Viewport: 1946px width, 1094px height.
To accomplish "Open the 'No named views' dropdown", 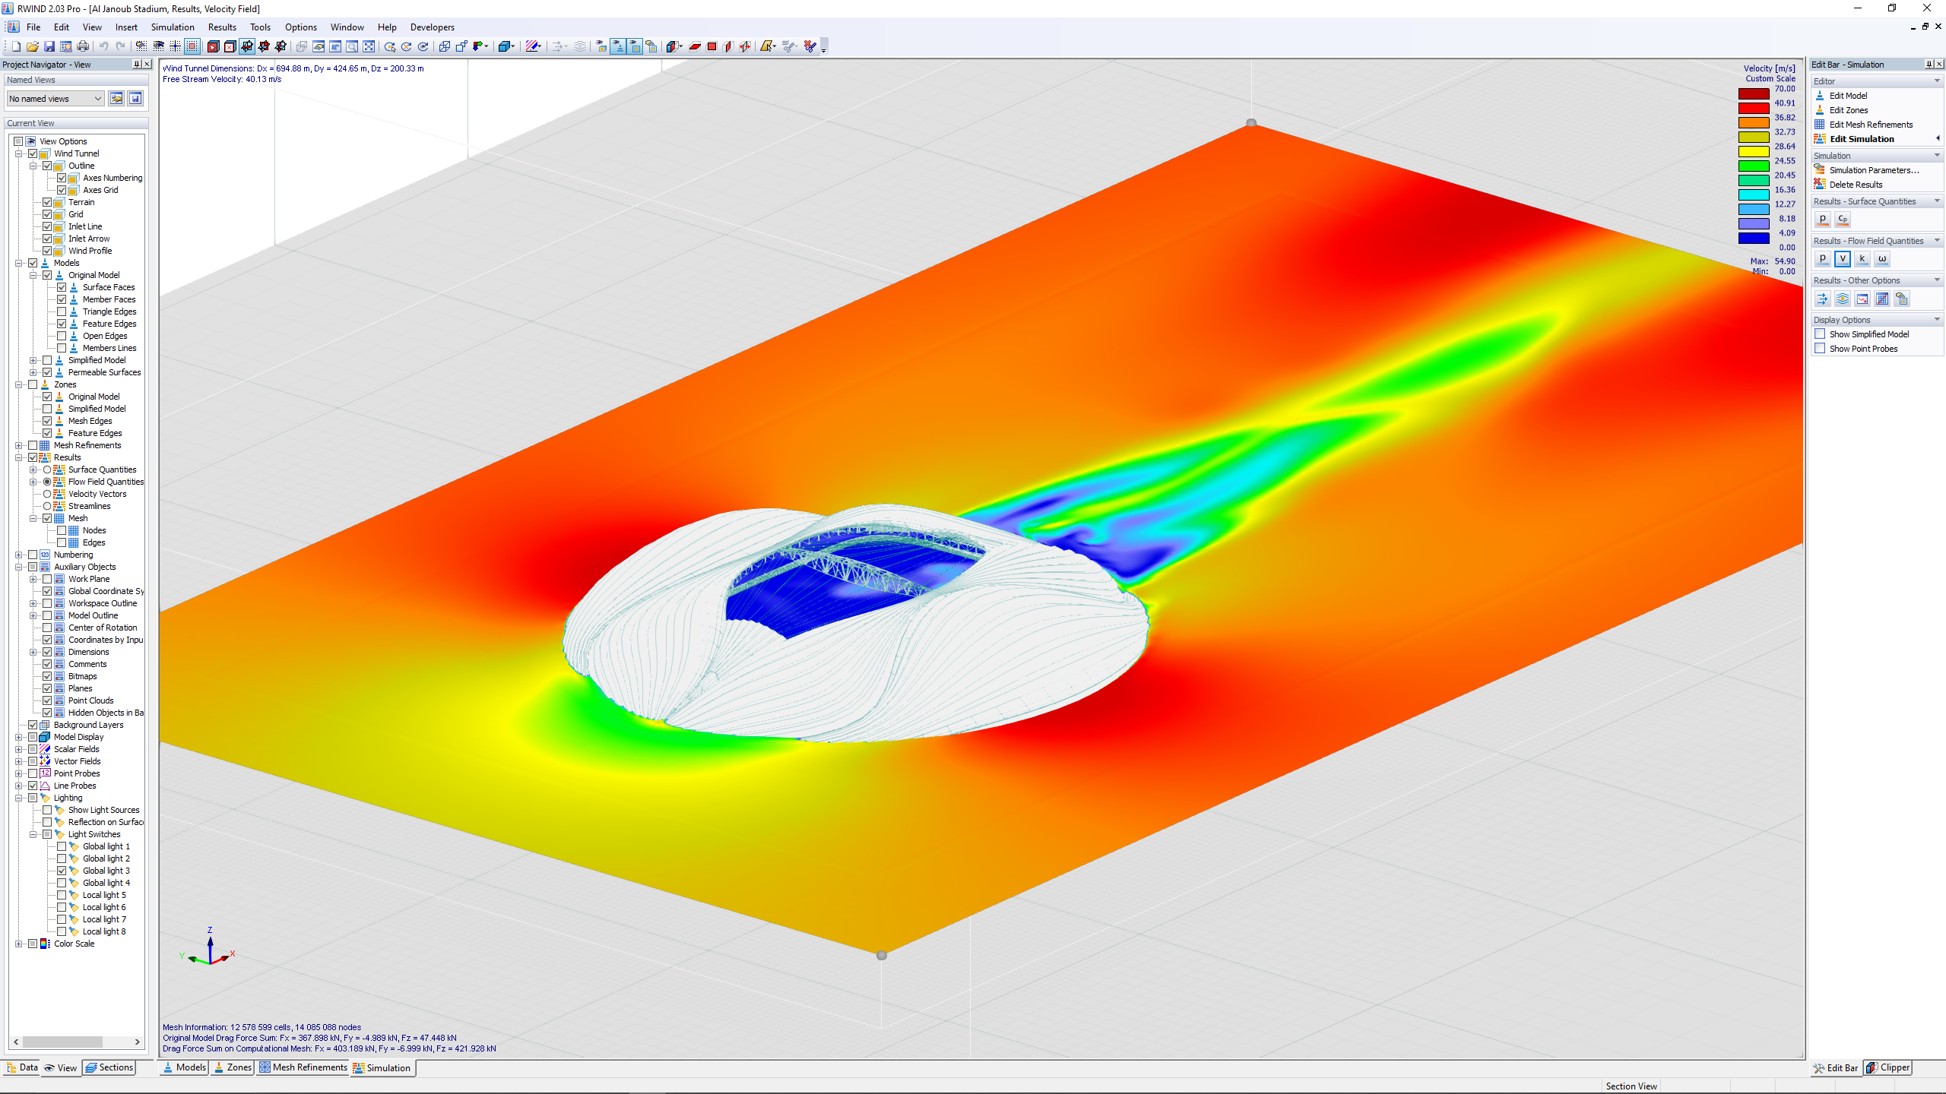I will (55, 99).
